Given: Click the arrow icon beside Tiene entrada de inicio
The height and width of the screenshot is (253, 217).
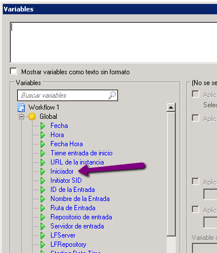Looking at the screenshot, I should coord(43,153).
